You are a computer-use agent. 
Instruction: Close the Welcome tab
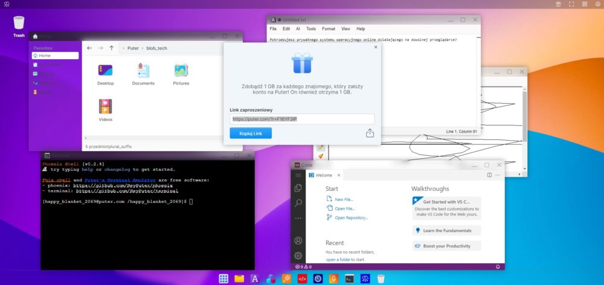(x=339, y=175)
